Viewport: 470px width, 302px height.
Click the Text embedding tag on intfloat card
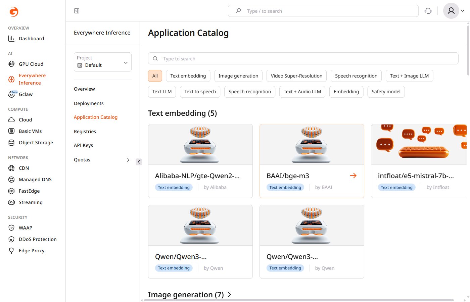(397, 187)
